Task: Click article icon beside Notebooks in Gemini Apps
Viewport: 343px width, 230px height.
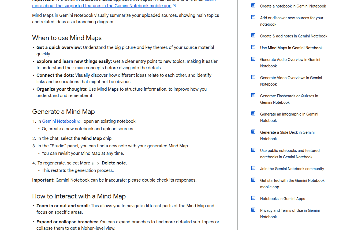Action: click(253, 198)
